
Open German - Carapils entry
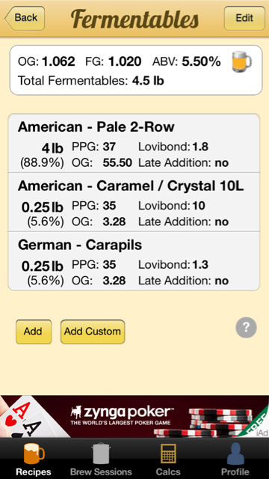(134, 261)
